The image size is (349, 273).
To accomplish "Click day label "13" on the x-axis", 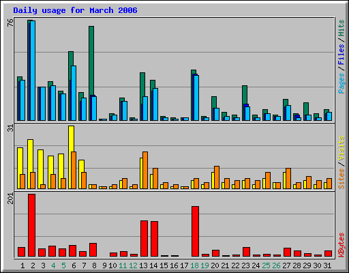I will click(143, 265).
